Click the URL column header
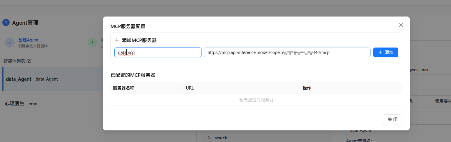The width and height of the screenshot is (451, 142). (190, 88)
